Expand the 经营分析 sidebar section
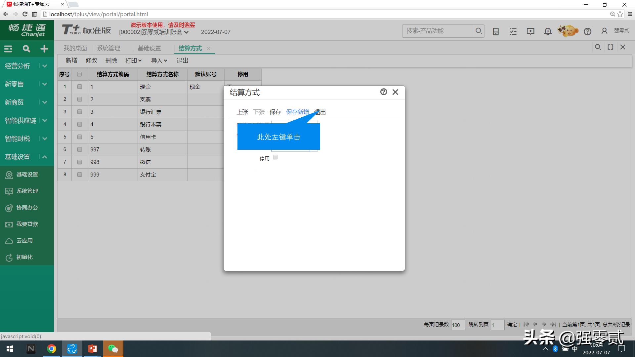 pyautogui.click(x=45, y=66)
